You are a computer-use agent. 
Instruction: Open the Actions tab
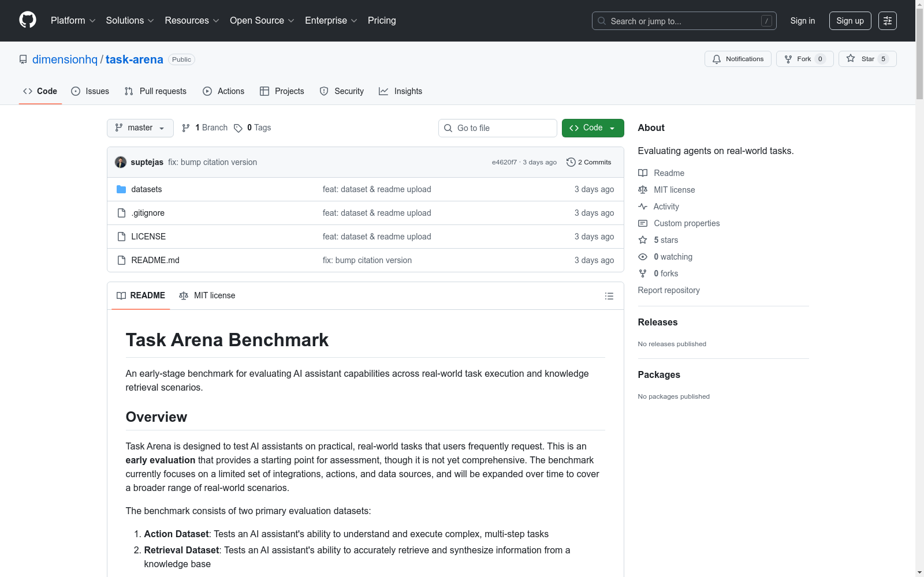(x=223, y=91)
